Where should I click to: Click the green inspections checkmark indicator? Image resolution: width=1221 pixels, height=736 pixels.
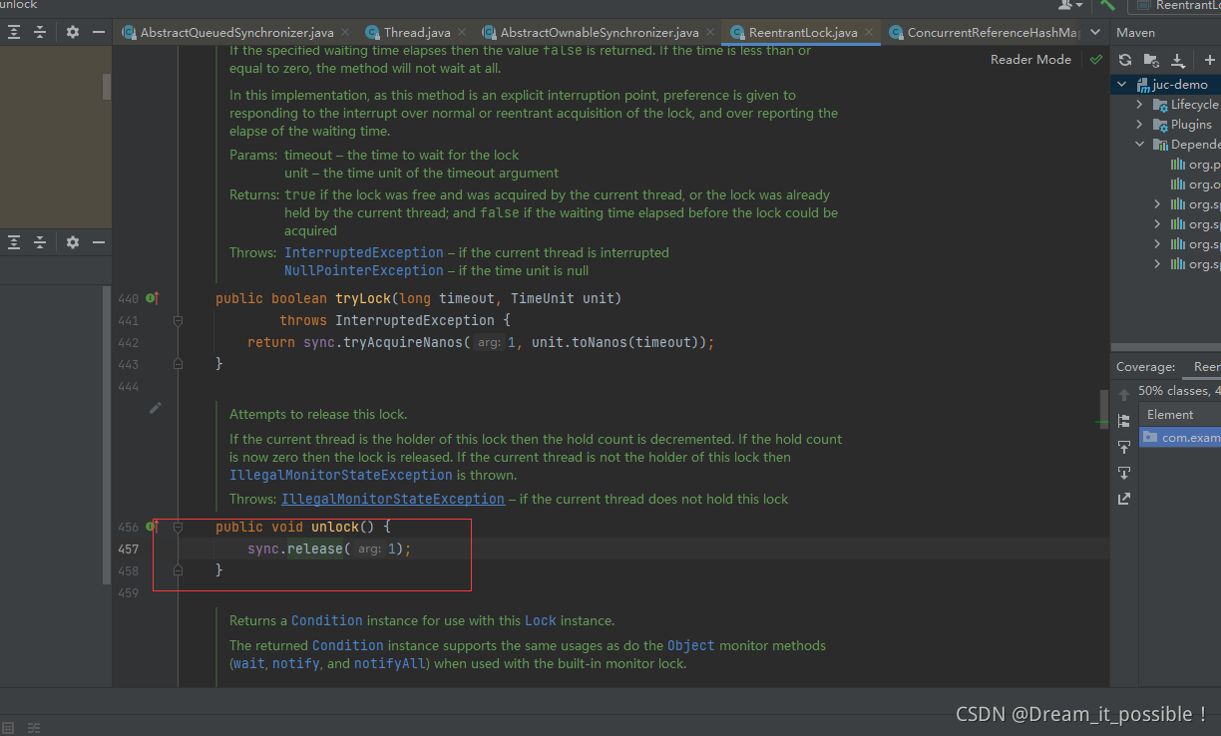tap(1095, 59)
